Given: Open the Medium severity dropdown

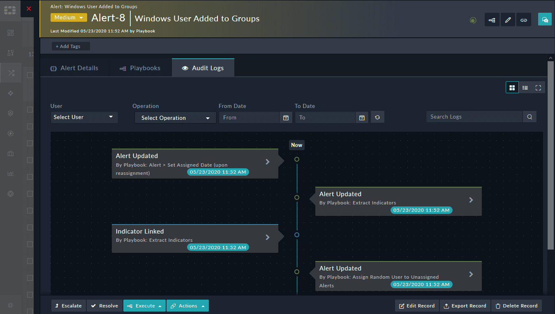Looking at the screenshot, I should coord(69,18).
